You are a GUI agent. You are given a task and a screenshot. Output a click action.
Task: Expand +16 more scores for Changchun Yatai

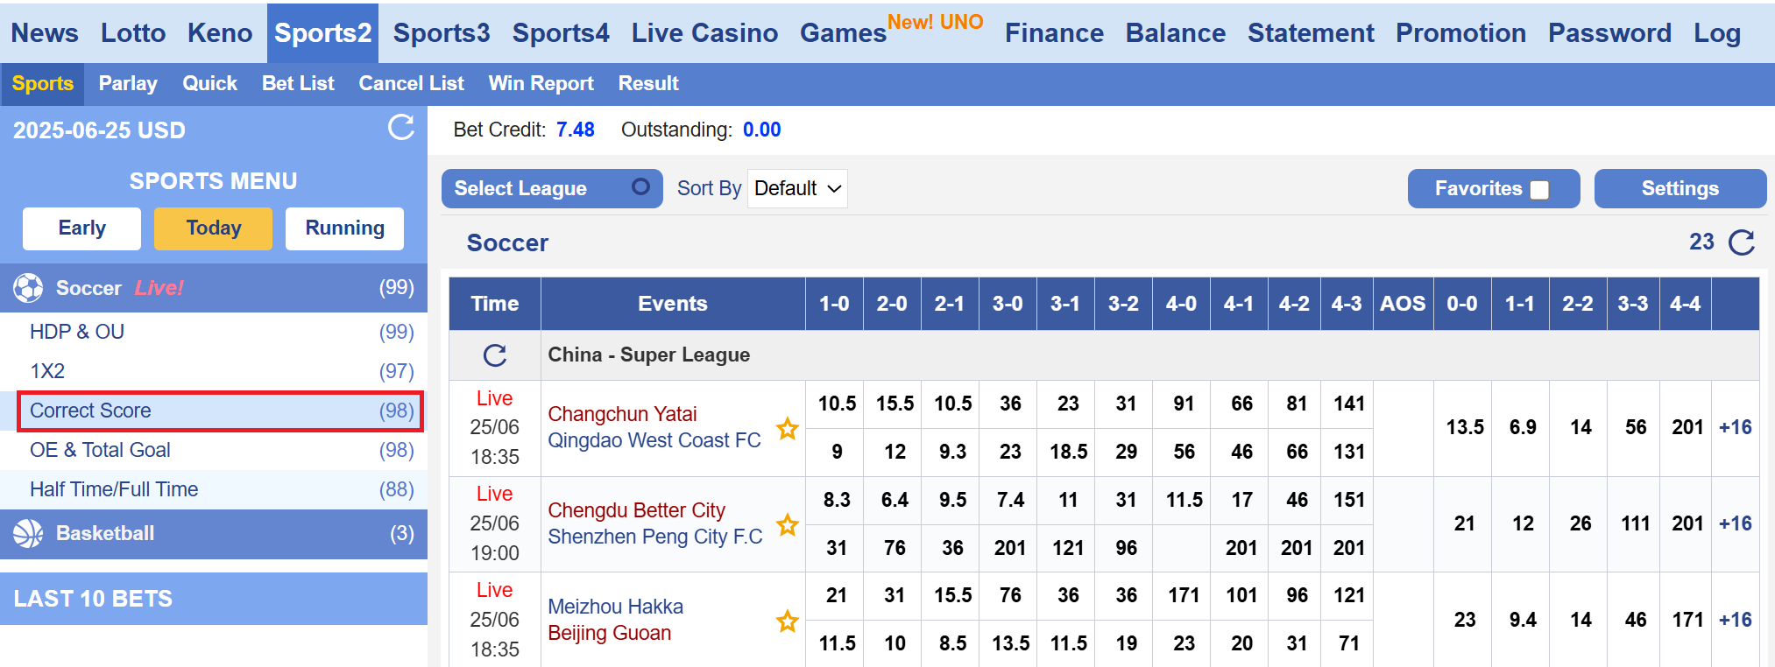tap(1736, 427)
